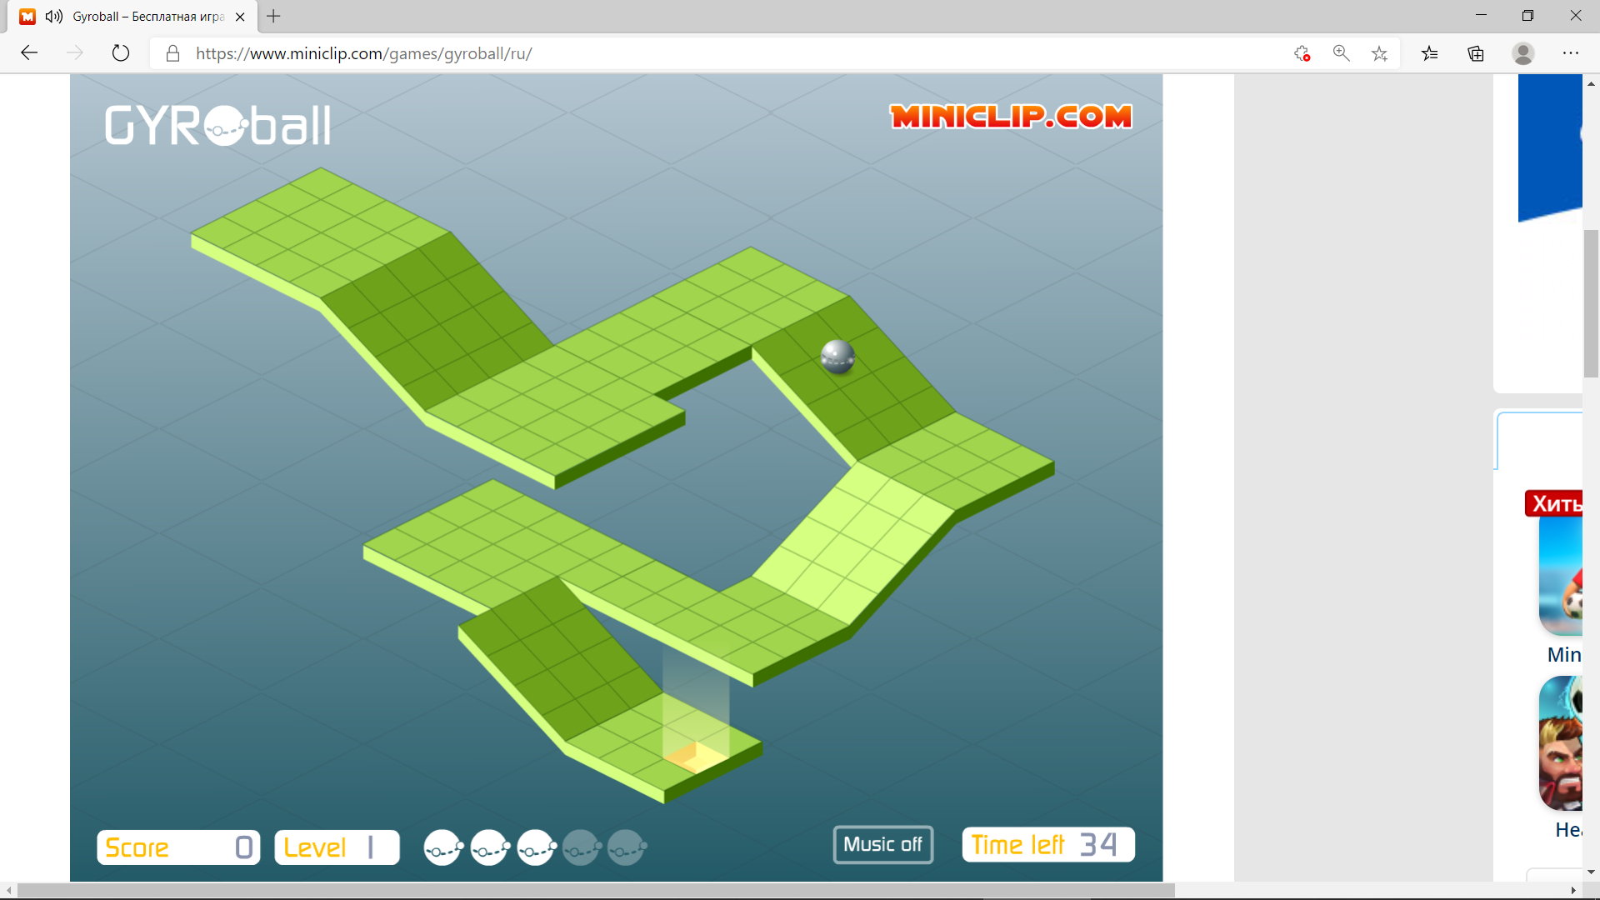Open the zoom magnifier in address bar

pos(1341,53)
